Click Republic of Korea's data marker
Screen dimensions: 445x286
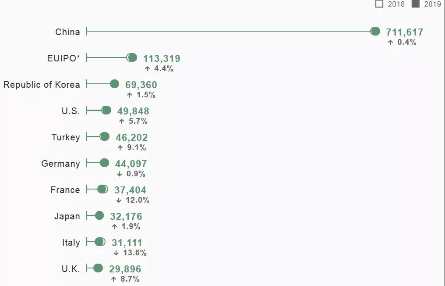[114, 84]
